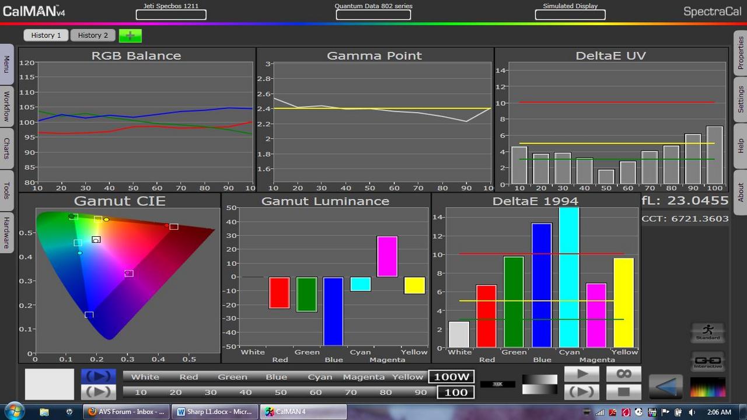Start single reading with play button
Image resolution: width=747 pixels, height=420 pixels.
(x=581, y=374)
